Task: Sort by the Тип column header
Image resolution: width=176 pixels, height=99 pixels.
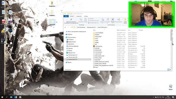Action: (129, 30)
